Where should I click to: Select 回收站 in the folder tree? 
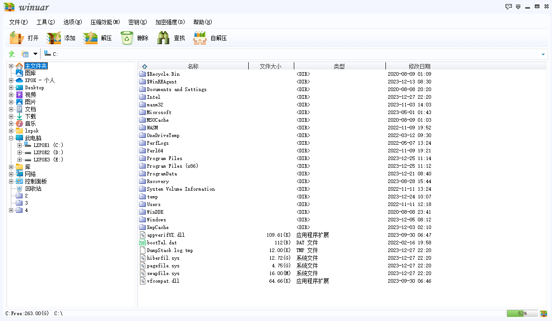click(33, 188)
